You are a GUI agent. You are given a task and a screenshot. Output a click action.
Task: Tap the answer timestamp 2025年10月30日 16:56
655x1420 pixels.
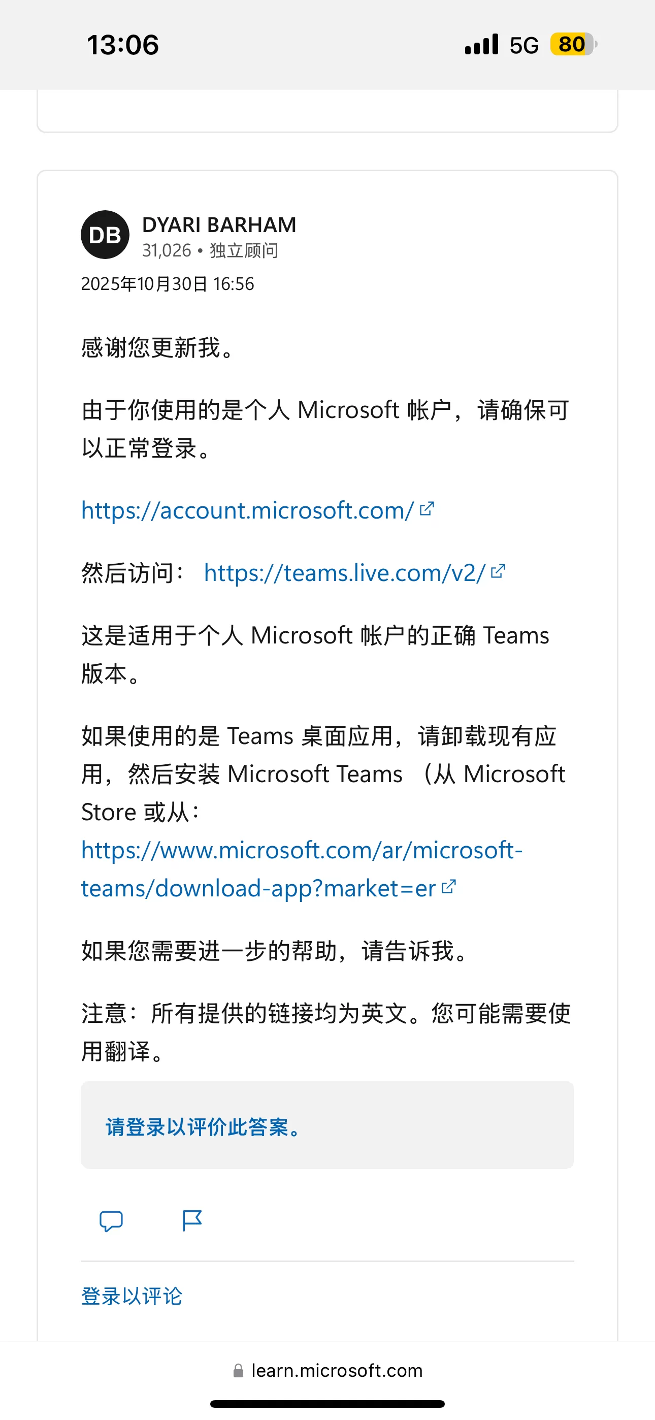[167, 284]
